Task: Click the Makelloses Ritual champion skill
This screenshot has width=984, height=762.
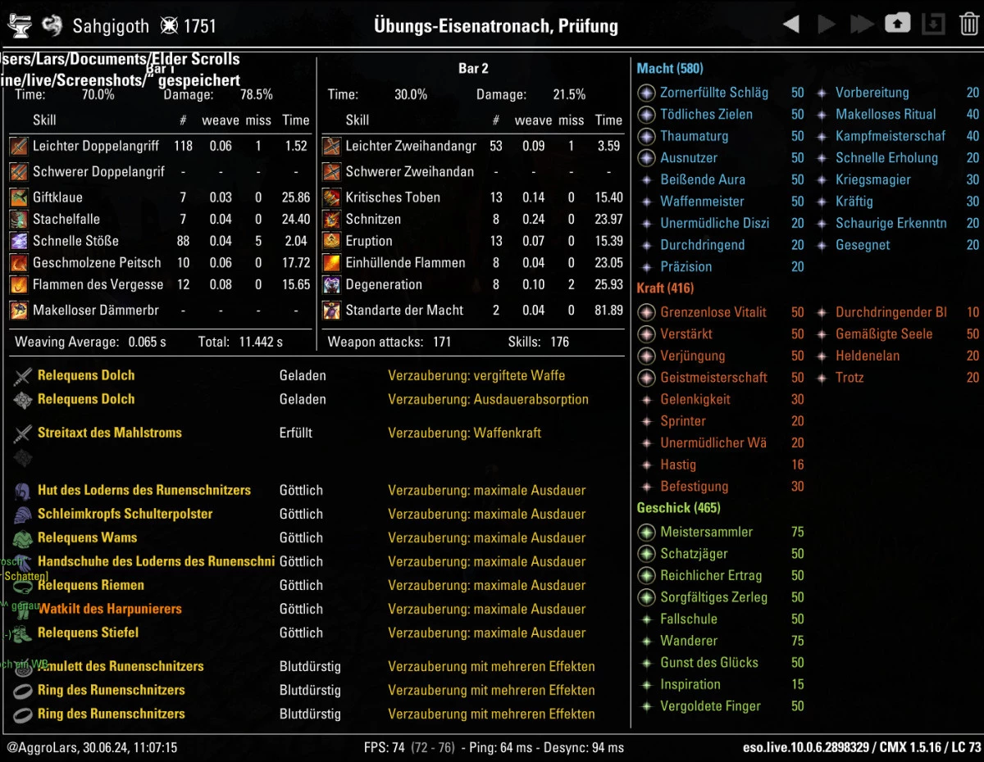Action: tap(886, 115)
